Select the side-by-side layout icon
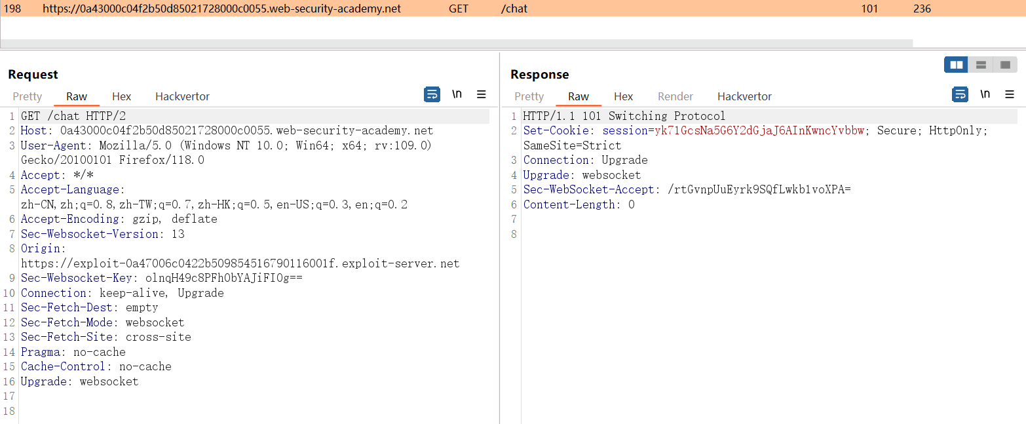 coord(956,65)
